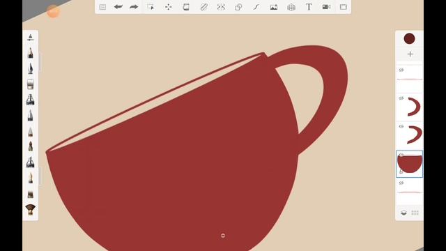This screenshot has width=446, height=251.
Task: Select the upper handle crescent layer thumbnail
Action: click(x=410, y=107)
